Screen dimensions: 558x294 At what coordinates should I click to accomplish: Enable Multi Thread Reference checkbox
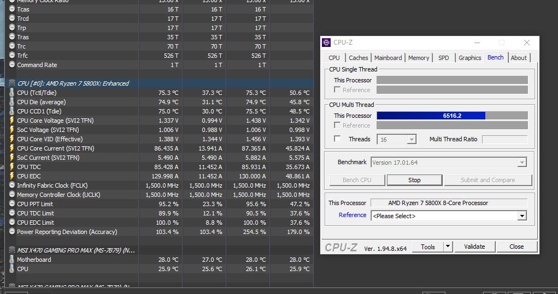tap(337, 125)
